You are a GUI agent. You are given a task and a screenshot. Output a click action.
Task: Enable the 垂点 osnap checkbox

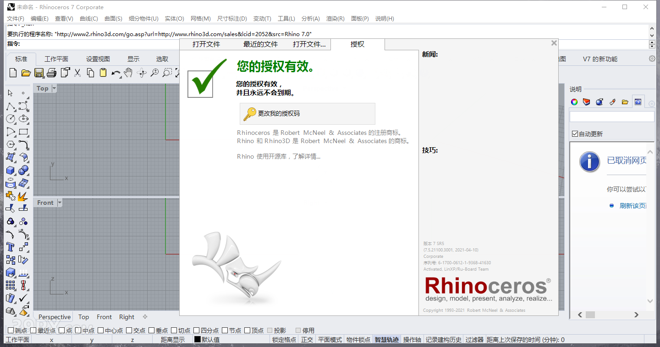pos(152,330)
